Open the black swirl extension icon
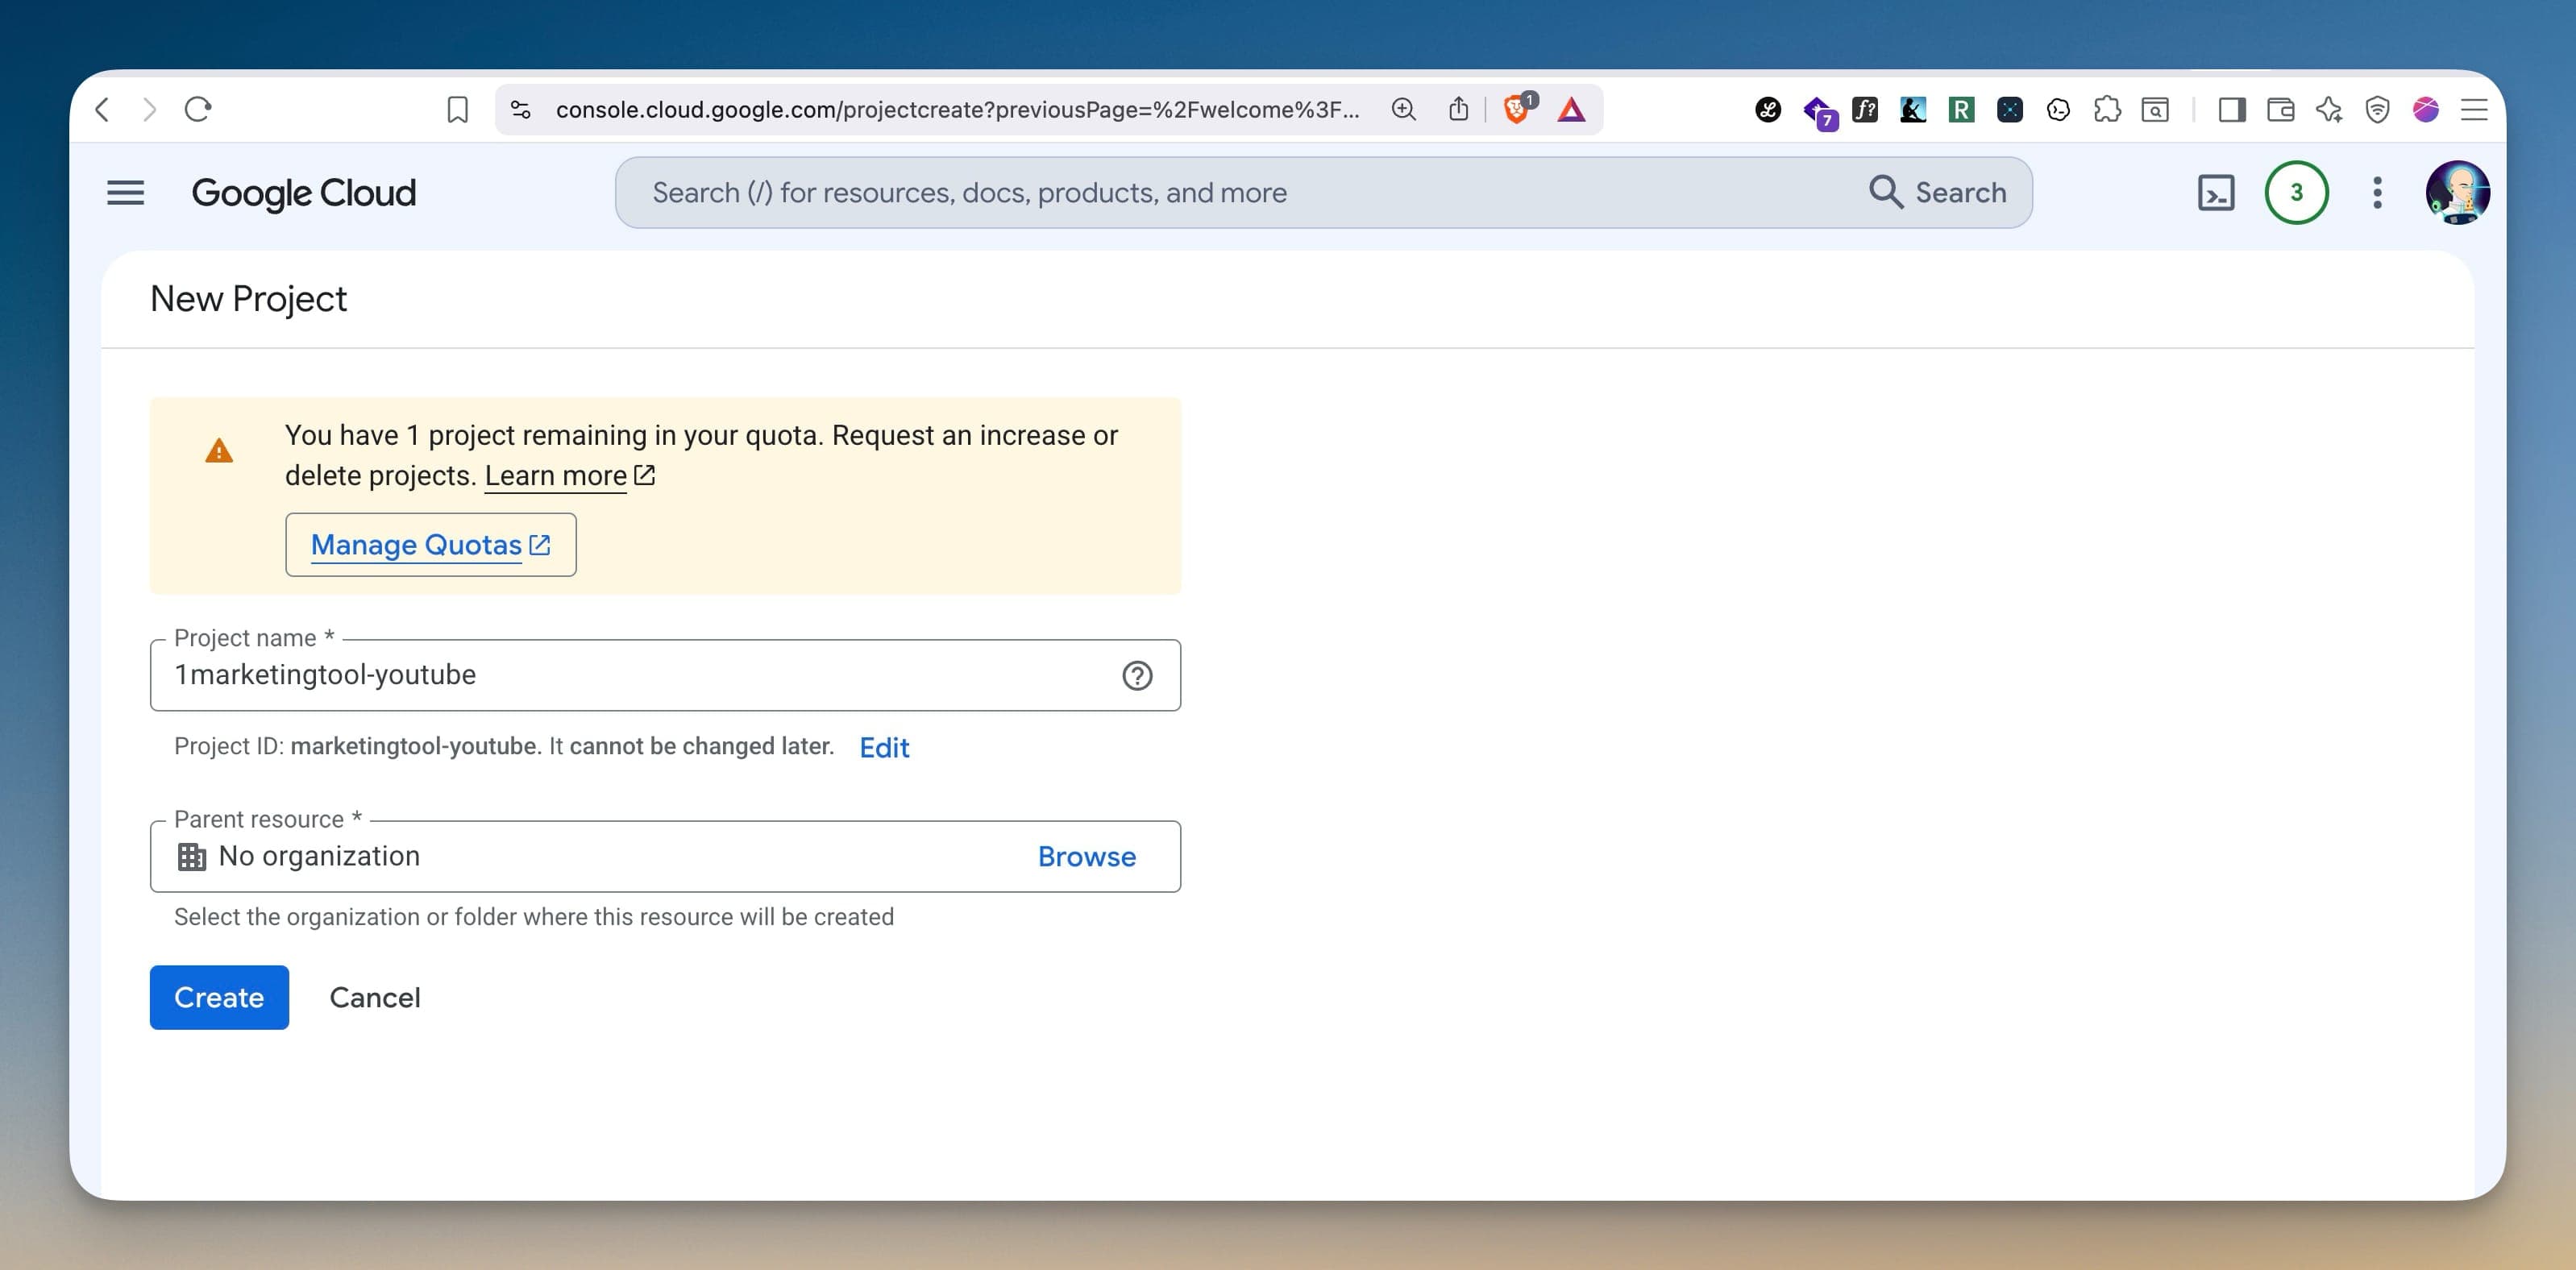2576x1270 pixels. click(1768, 109)
